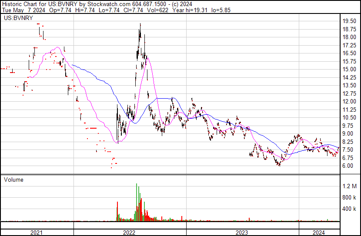The image size is (361, 236).
Task: Click the 12.00 price axis label
Action: pos(350,101)
